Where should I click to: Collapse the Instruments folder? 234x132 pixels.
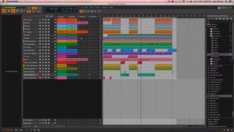pyautogui.click(x=210, y=36)
